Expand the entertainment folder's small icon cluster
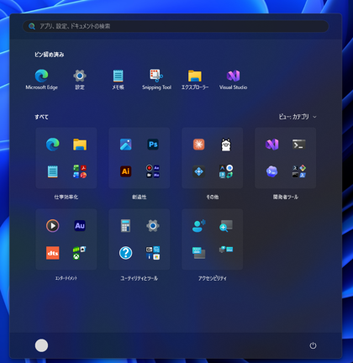 [80, 253]
